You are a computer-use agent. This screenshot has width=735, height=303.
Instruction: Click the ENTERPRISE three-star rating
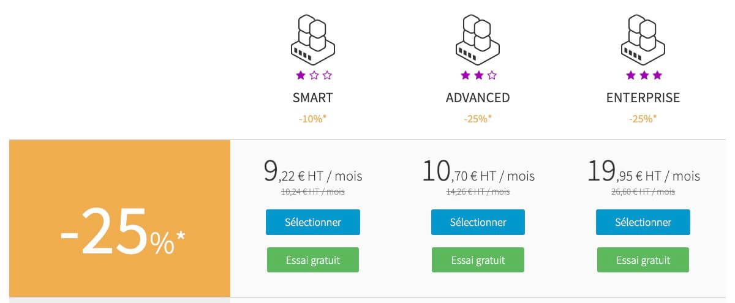643,75
